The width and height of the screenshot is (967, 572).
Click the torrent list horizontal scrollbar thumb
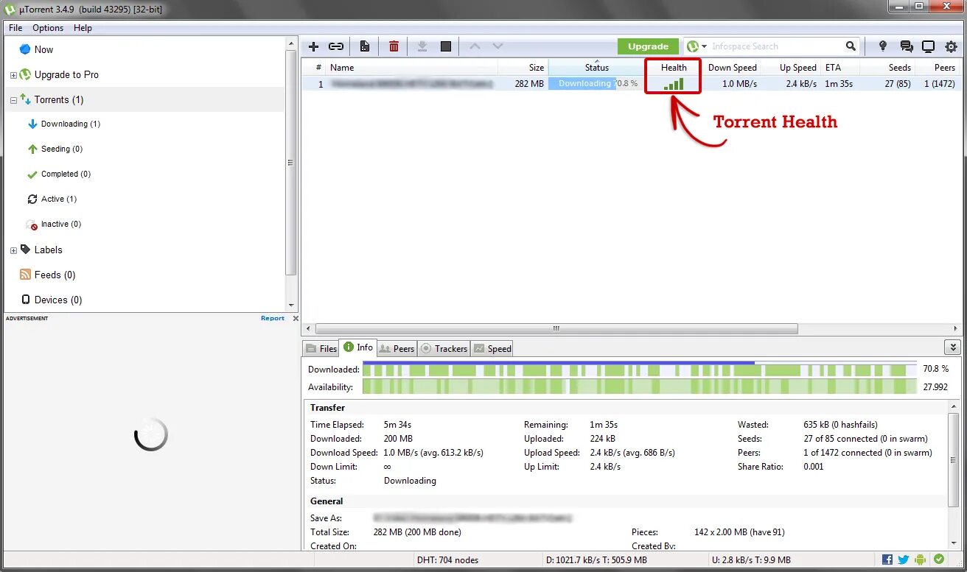556,328
